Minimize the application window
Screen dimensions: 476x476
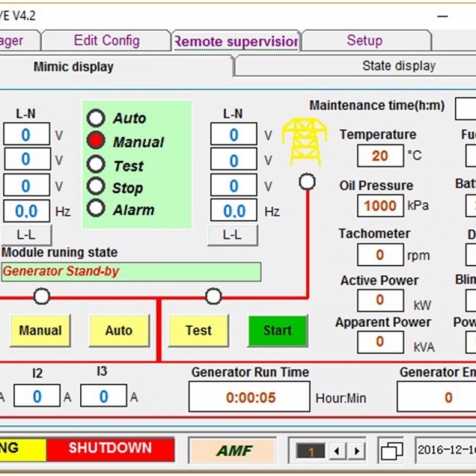[x=442, y=16]
